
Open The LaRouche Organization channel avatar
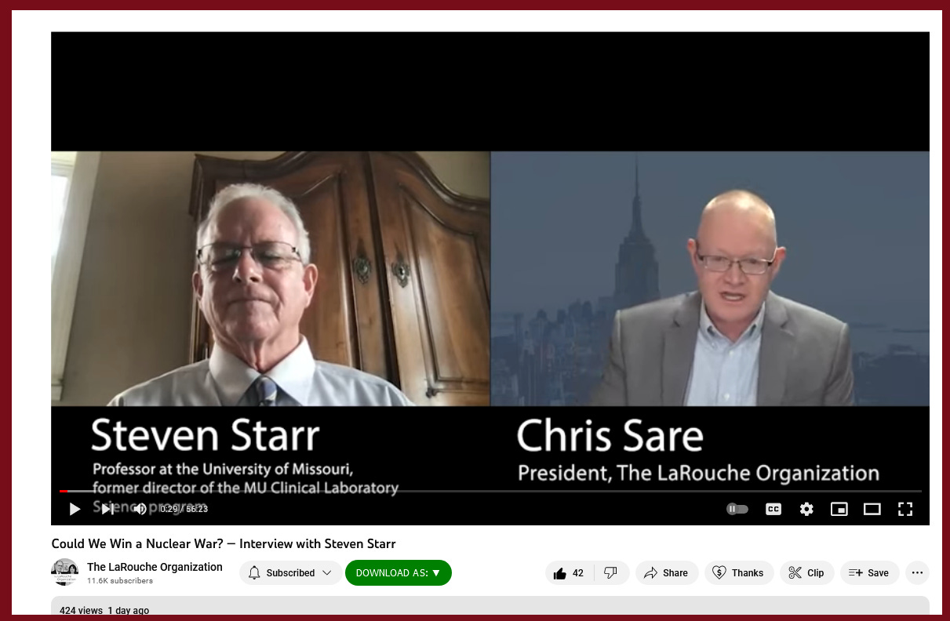(64, 572)
